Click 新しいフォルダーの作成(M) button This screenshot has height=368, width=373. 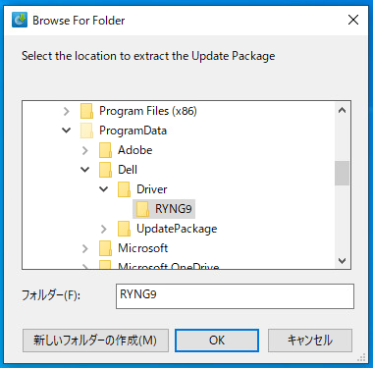click(95, 341)
